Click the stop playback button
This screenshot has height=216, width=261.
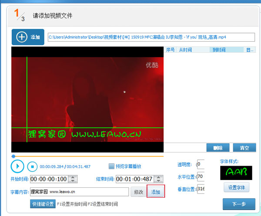click(x=32, y=166)
